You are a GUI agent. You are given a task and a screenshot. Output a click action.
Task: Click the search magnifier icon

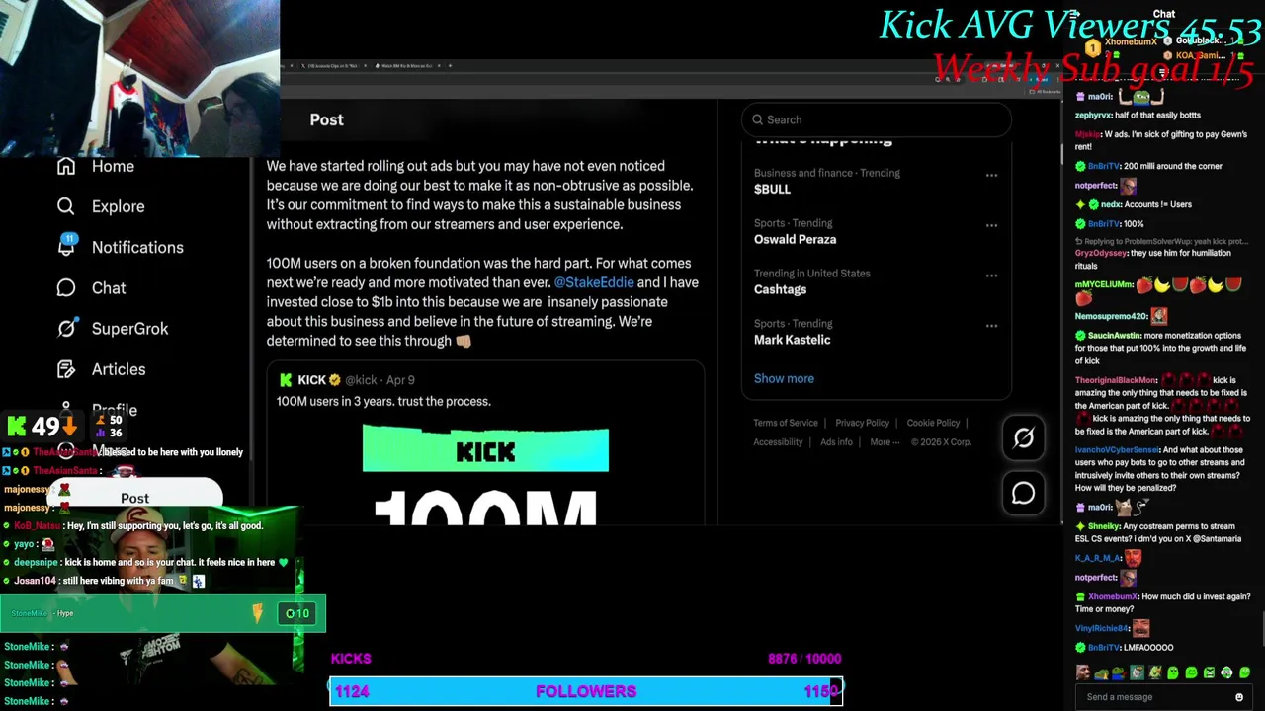pyautogui.click(x=758, y=119)
